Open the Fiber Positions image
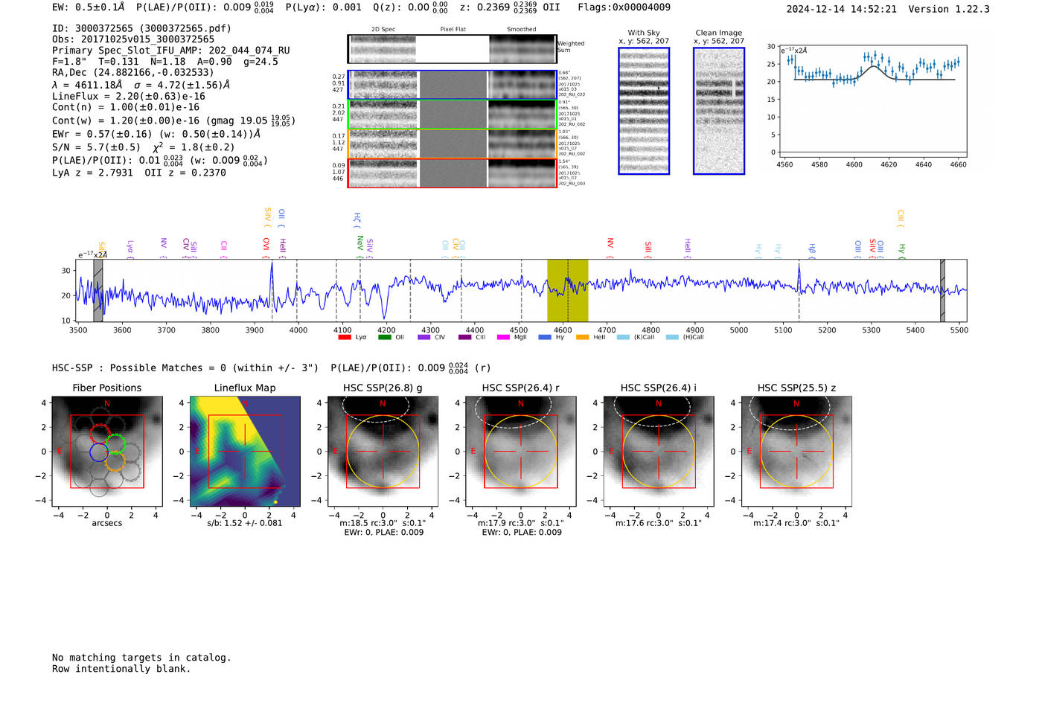 click(106, 452)
